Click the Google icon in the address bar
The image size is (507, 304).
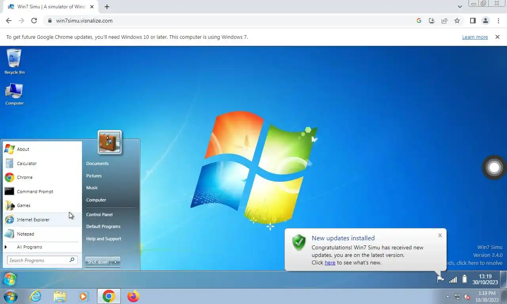pyautogui.click(x=419, y=21)
